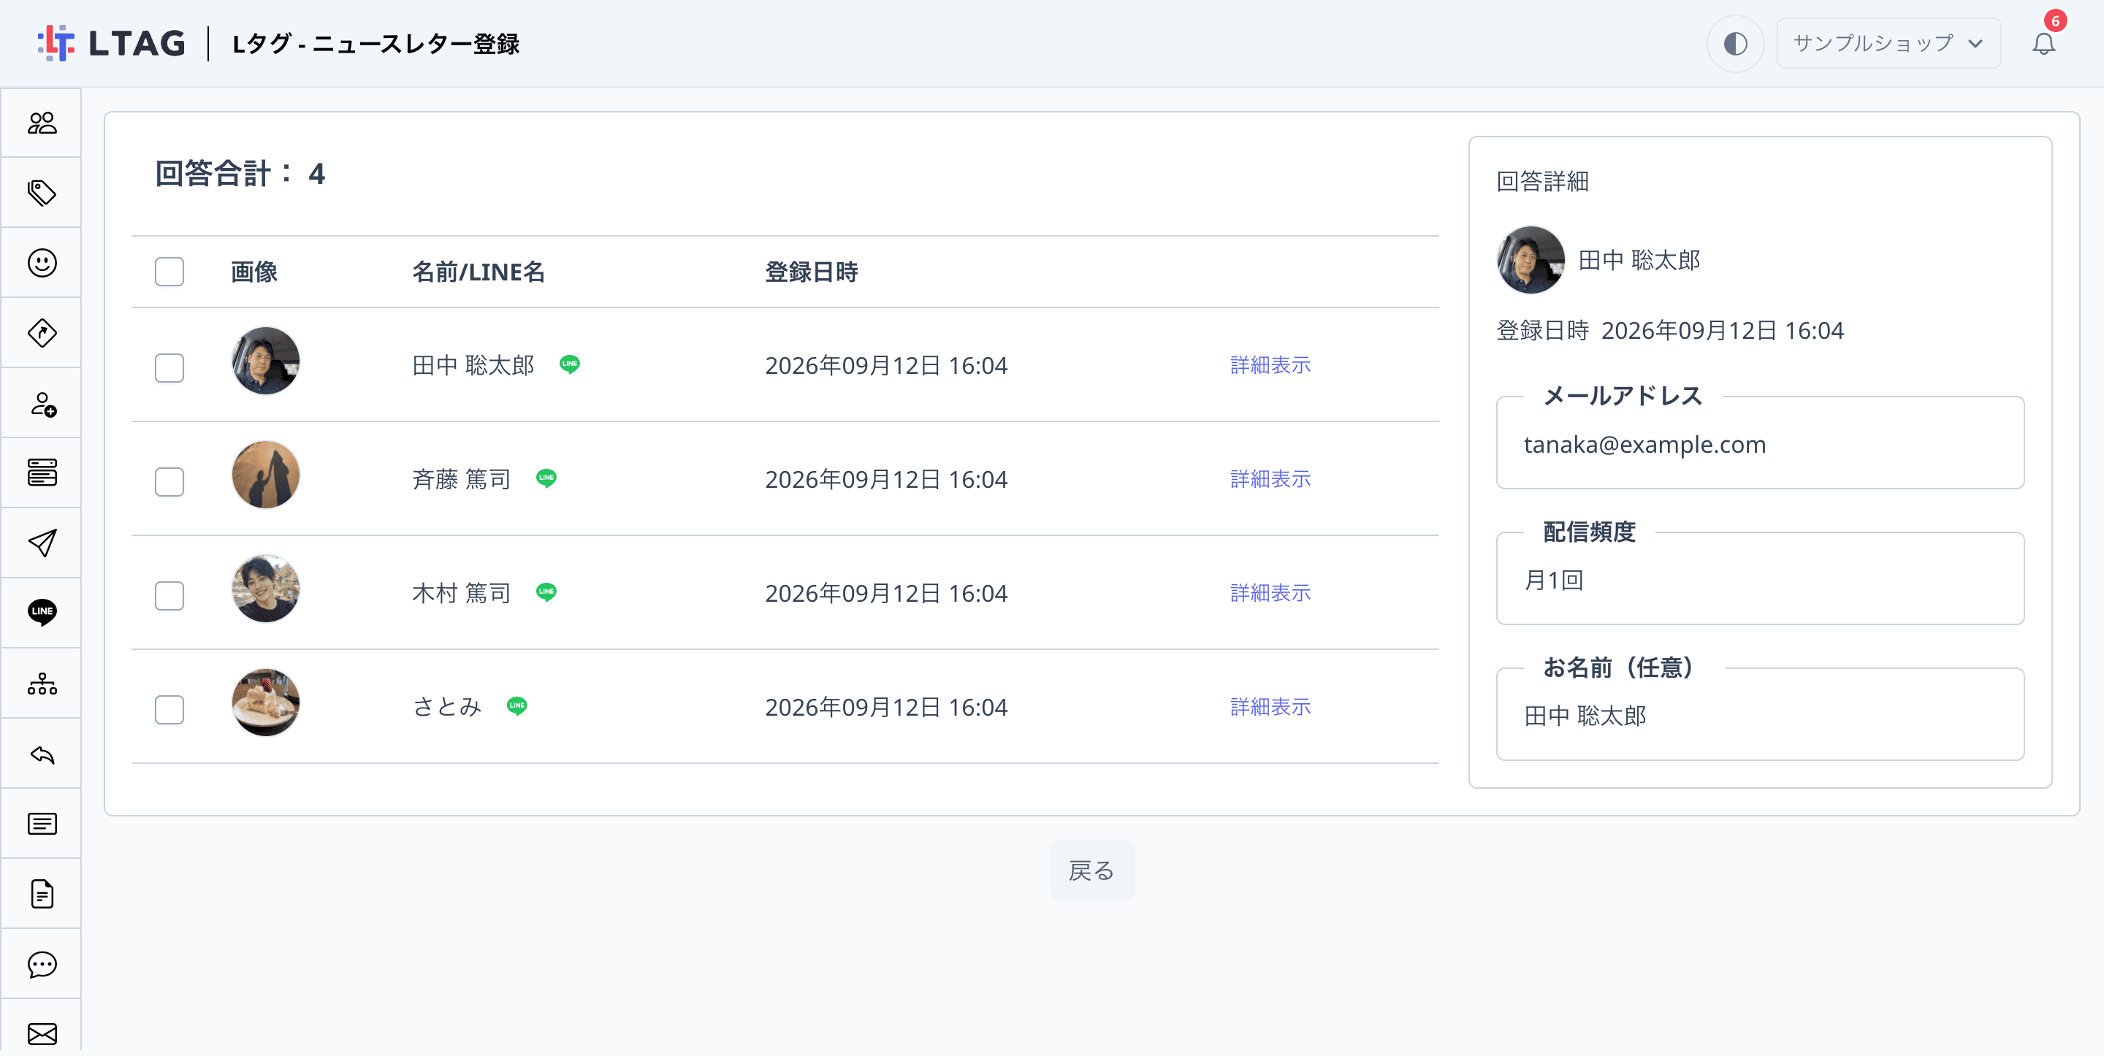Open 詳細表示 for 田中 聡太郎
This screenshot has width=2104, height=1056.
coord(1270,365)
